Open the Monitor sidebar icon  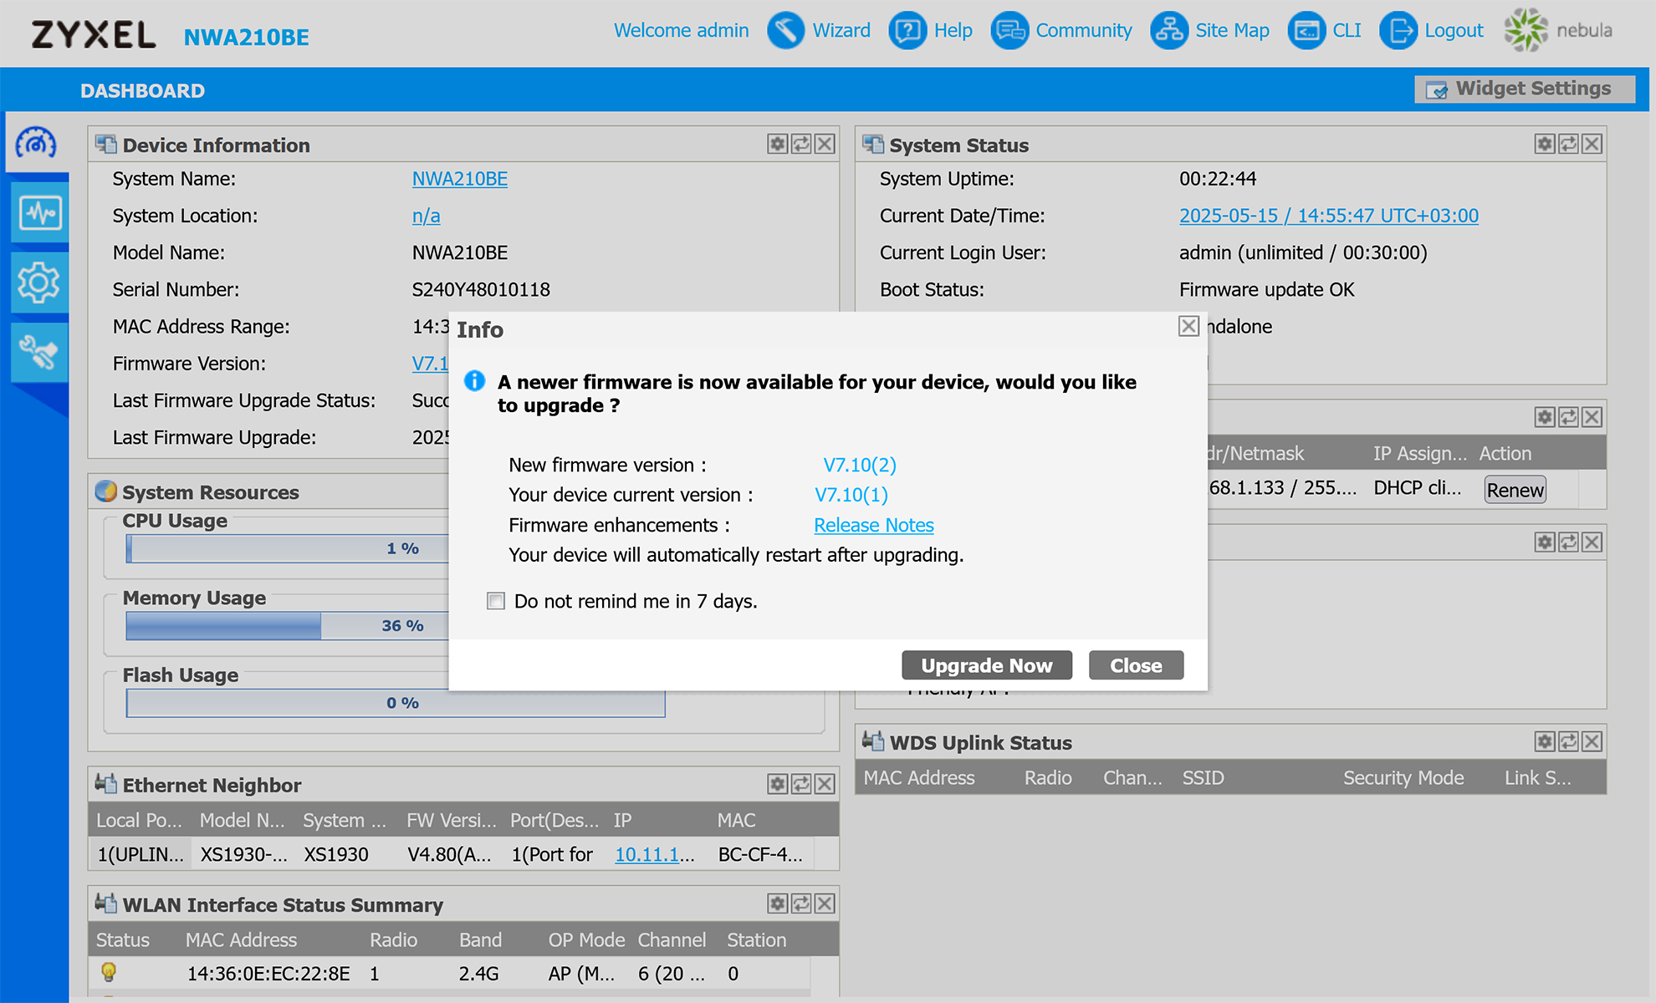pos(39,213)
